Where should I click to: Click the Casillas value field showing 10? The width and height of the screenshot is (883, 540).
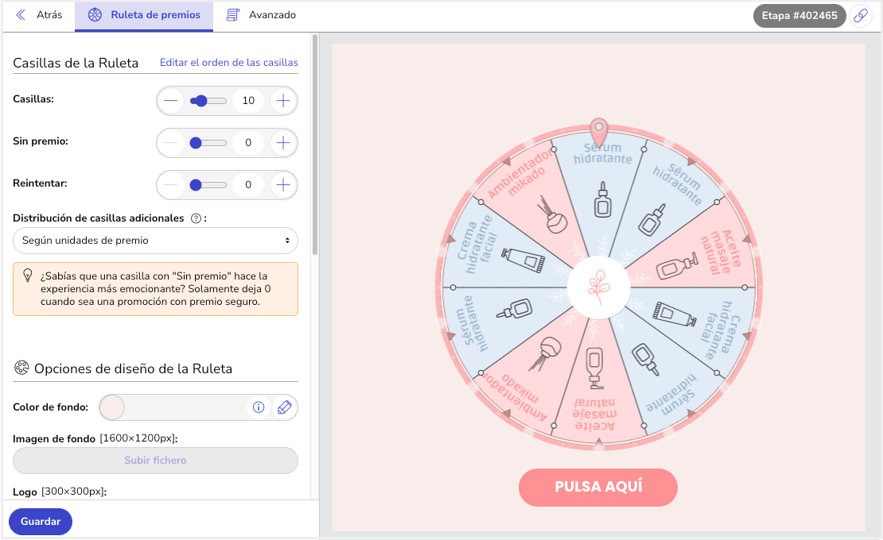click(x=248, y=101)
